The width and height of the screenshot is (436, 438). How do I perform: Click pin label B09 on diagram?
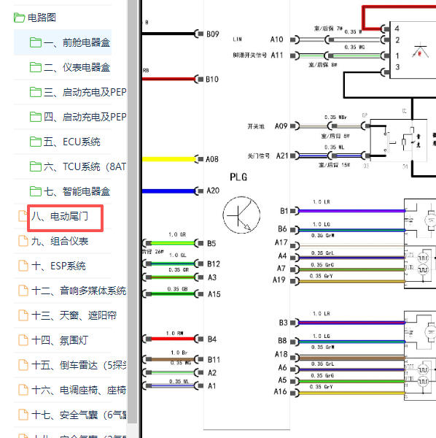tap(213, 34)
